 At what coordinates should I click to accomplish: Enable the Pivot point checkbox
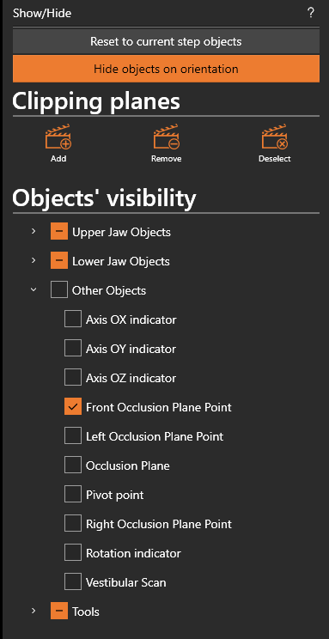pos(73,495)
